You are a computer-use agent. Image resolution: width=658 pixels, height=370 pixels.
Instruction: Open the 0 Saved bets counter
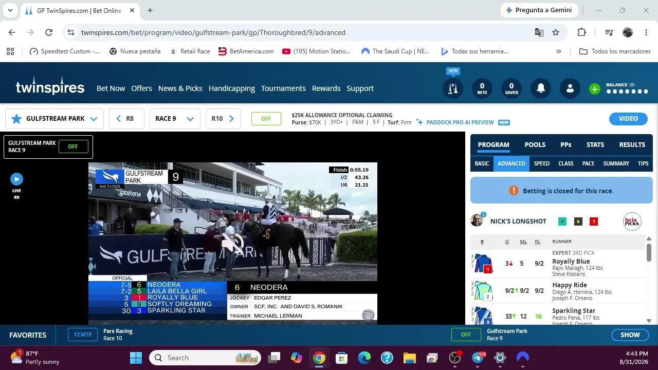pyautogui.click(x=511, y=88)
